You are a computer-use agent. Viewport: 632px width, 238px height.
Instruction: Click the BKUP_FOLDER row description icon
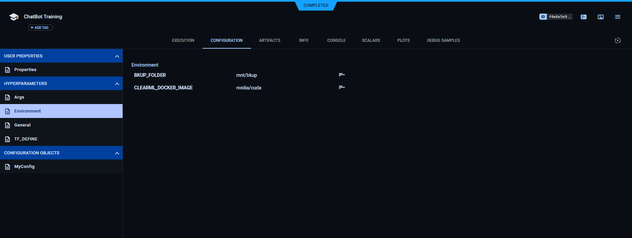point(342,75)
